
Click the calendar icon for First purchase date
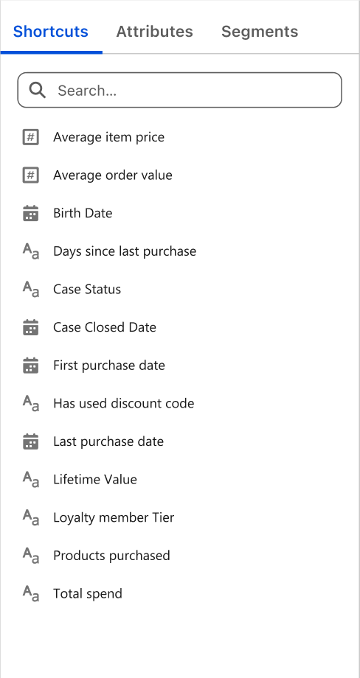[31, 366]
